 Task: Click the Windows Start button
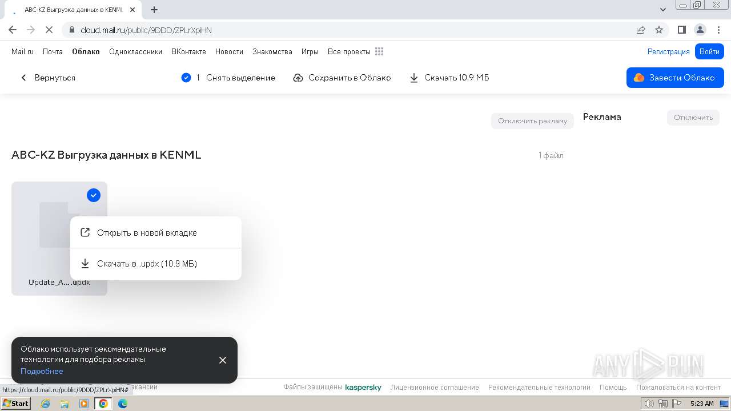[x=16, y=404]
